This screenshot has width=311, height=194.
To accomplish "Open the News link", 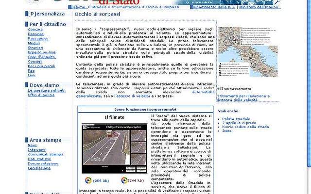I will tap(32, 145).
